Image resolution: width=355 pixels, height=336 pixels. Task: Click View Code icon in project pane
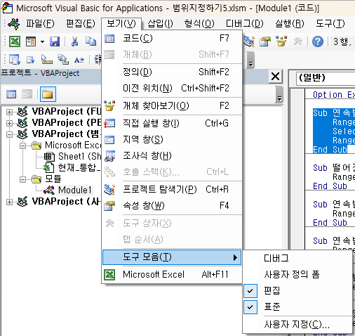(x=11, y=94)
